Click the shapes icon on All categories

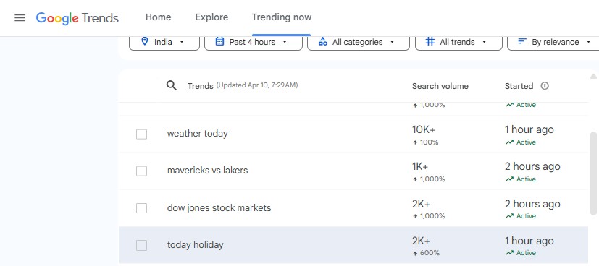click(323, 41)
